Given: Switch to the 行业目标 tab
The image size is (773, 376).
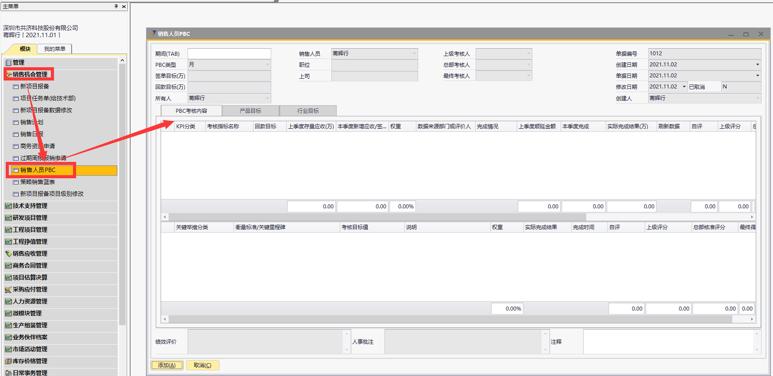Looking at the screenshot, I should (308, 111).
